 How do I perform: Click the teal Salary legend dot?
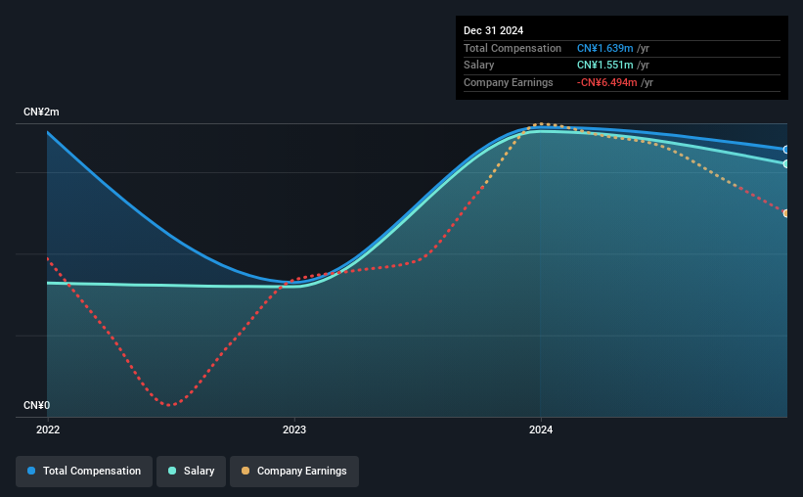tap(172, 471)
